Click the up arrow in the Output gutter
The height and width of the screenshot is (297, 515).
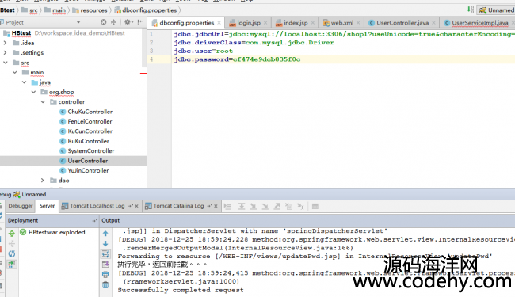coord(105,234)
